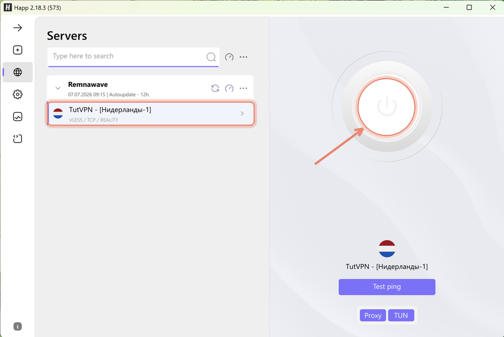The width and height of the screenshot is (504, 337).
Task: Switch to Proxy mode
Action: tap(373, 315)
